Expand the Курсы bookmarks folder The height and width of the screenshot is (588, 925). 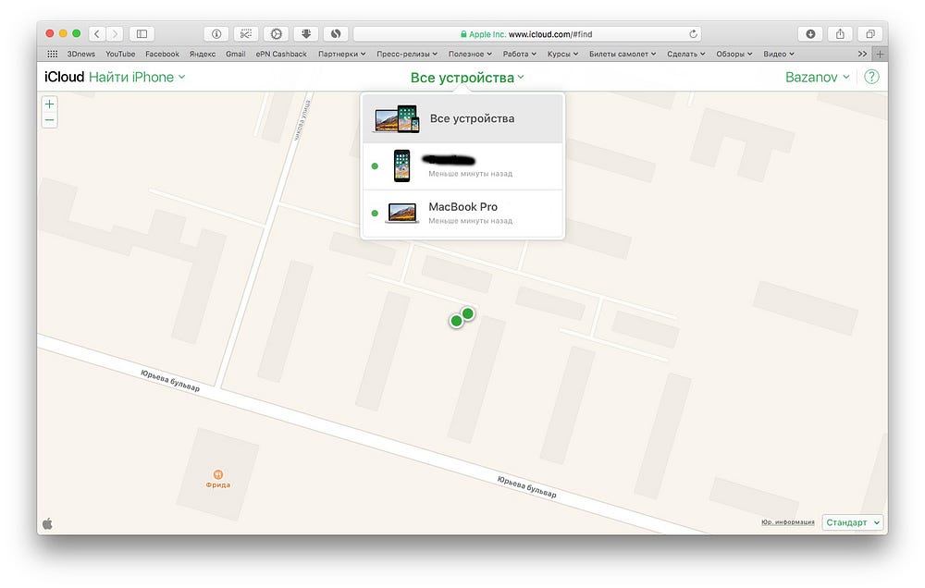(562, 54)
